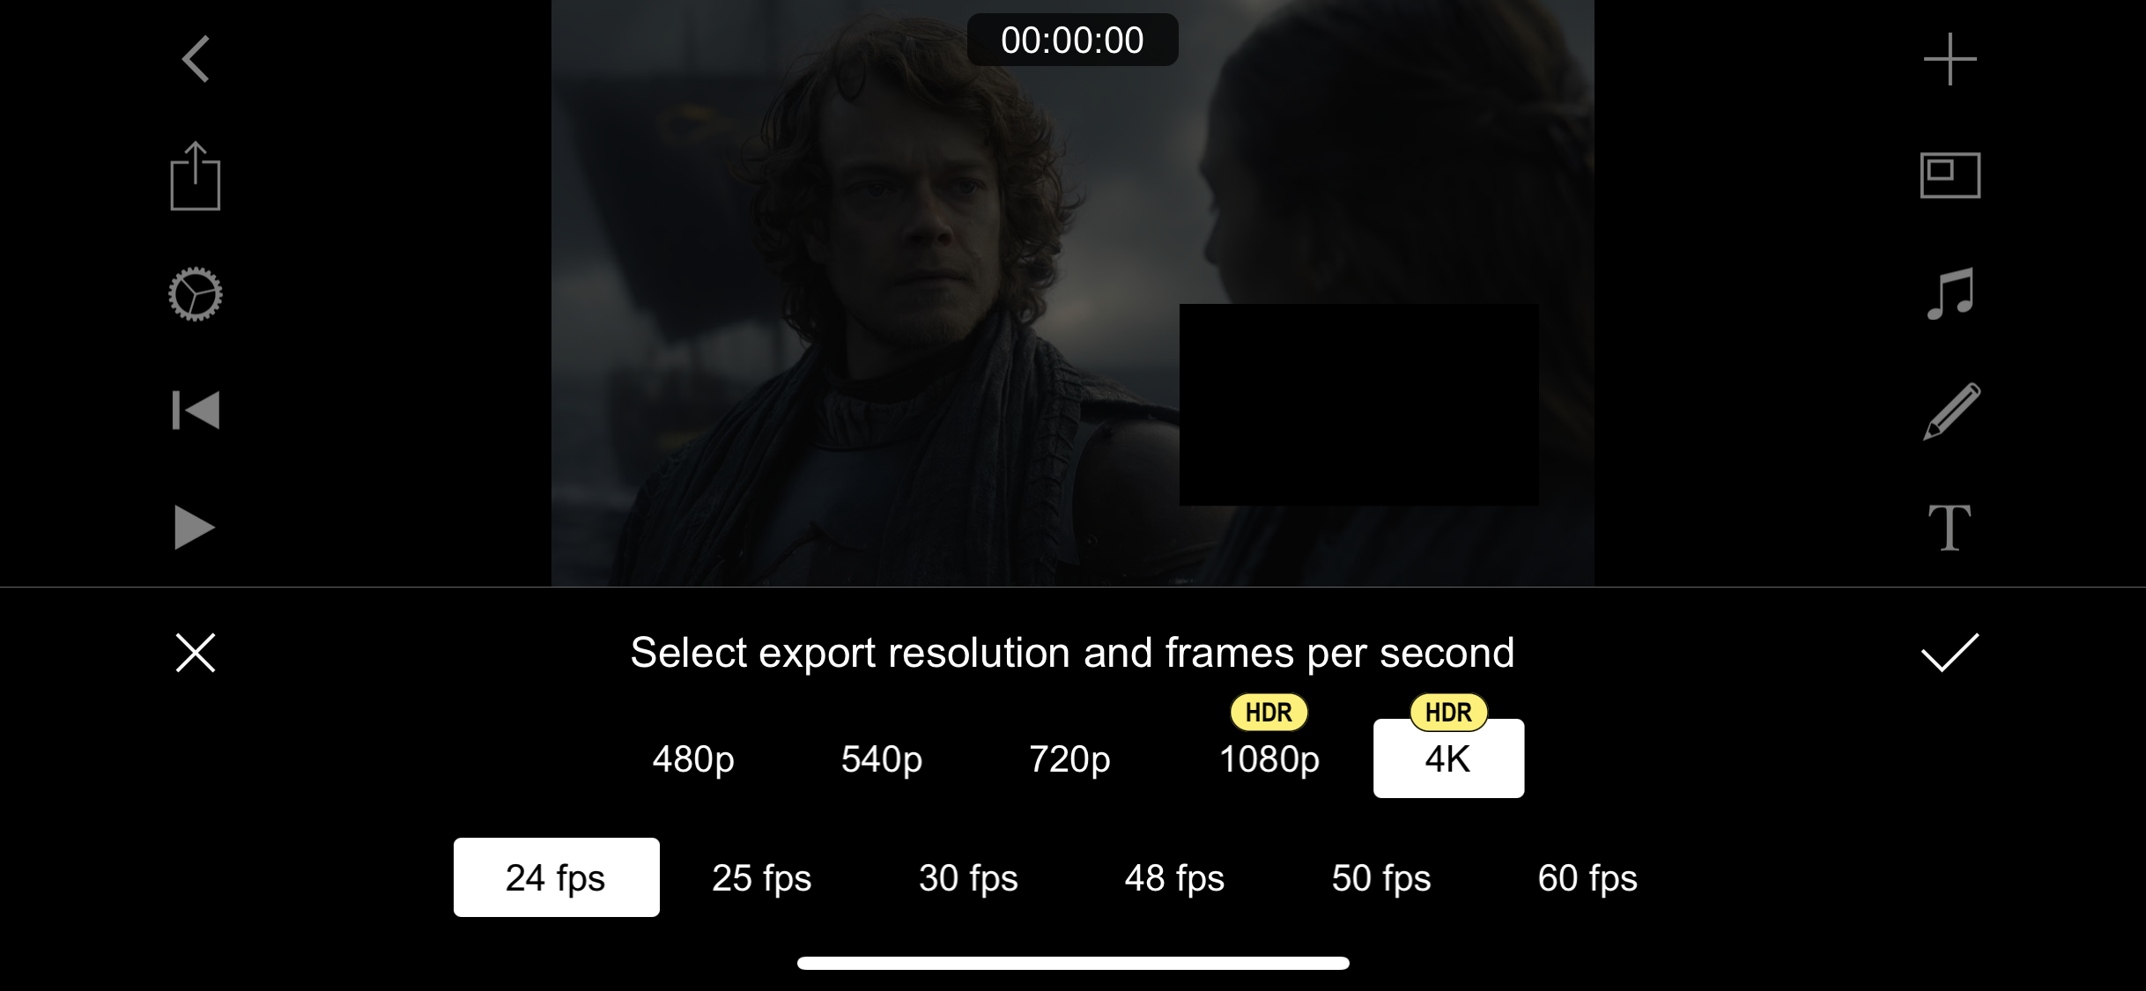Tap the back chevron arrow

point(196,59)
